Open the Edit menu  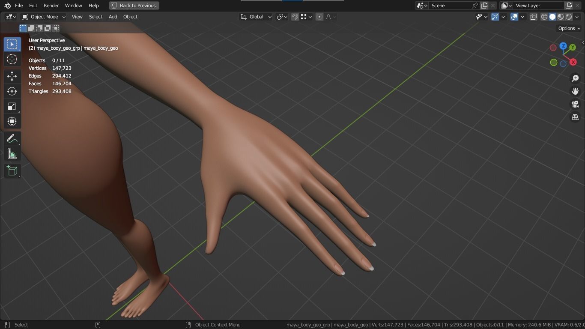click(33, 6)
